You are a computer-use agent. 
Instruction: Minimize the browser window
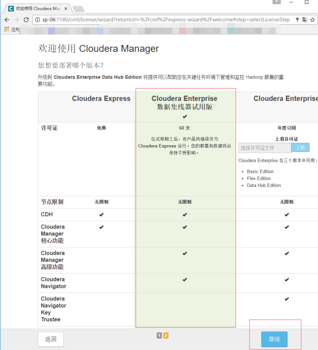(291, 2)
